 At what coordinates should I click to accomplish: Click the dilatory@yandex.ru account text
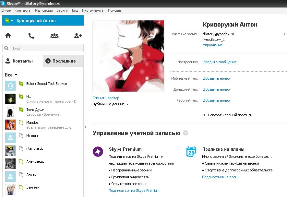pos(218,34)
